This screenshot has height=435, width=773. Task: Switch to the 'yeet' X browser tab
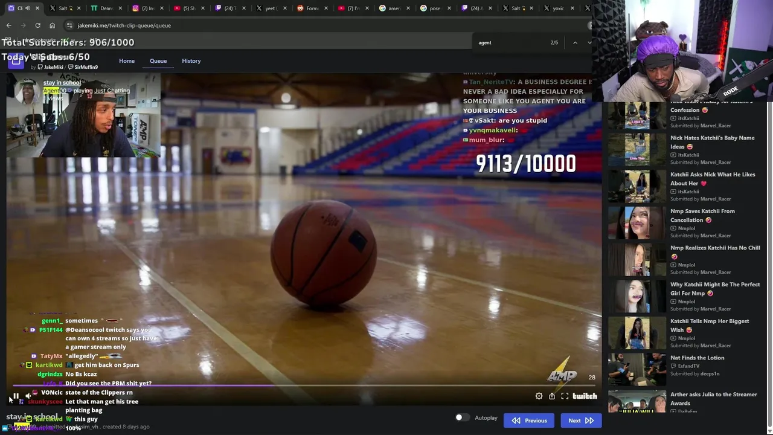(x=271, y=8)
